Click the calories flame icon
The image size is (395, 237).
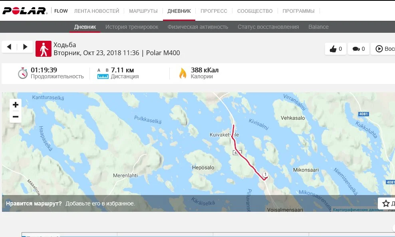[x=183, y=73]
